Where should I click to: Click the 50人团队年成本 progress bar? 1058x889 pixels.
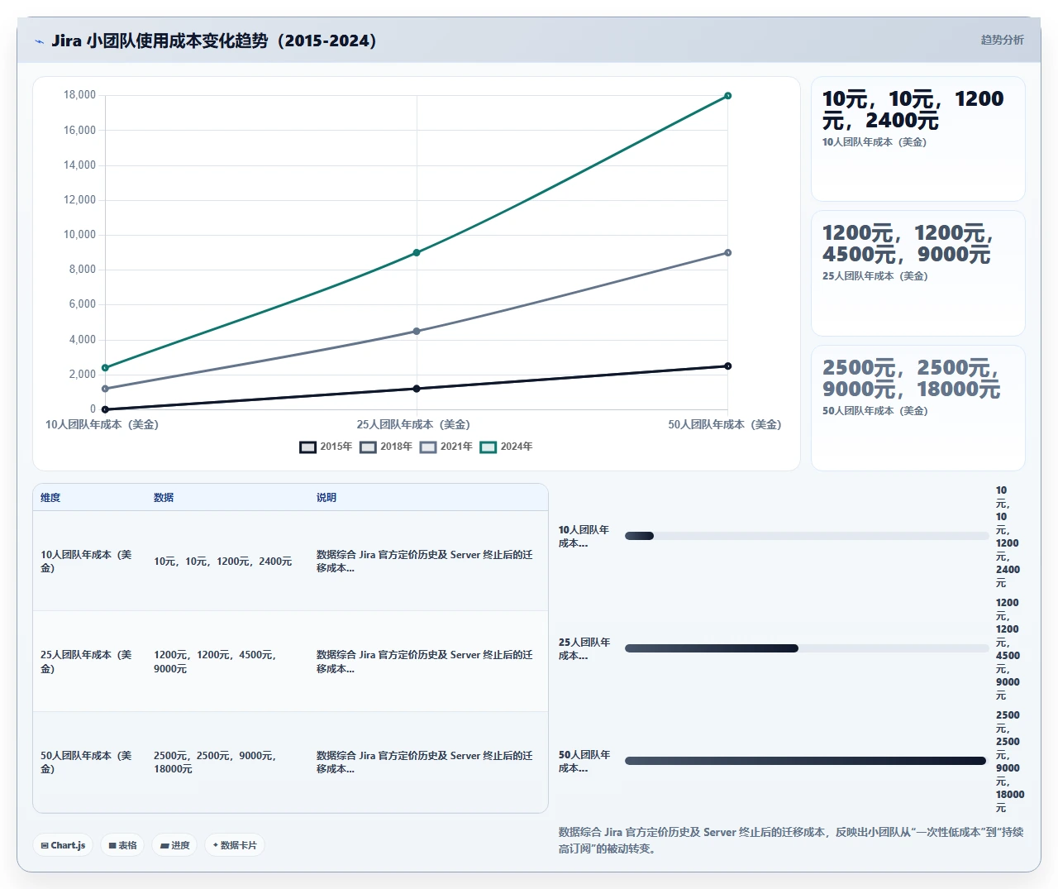pyautogui.click(x=807, y=761)
